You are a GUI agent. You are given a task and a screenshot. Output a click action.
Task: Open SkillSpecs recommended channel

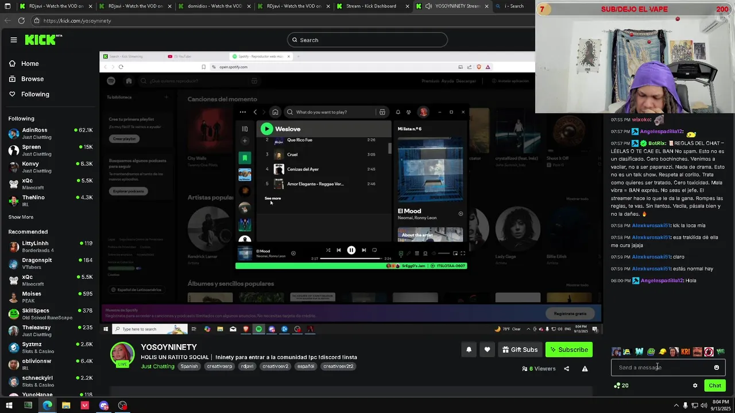tap(51, 314)
